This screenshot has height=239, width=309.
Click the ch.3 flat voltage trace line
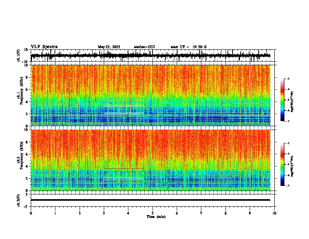click(x=151, y=200)
